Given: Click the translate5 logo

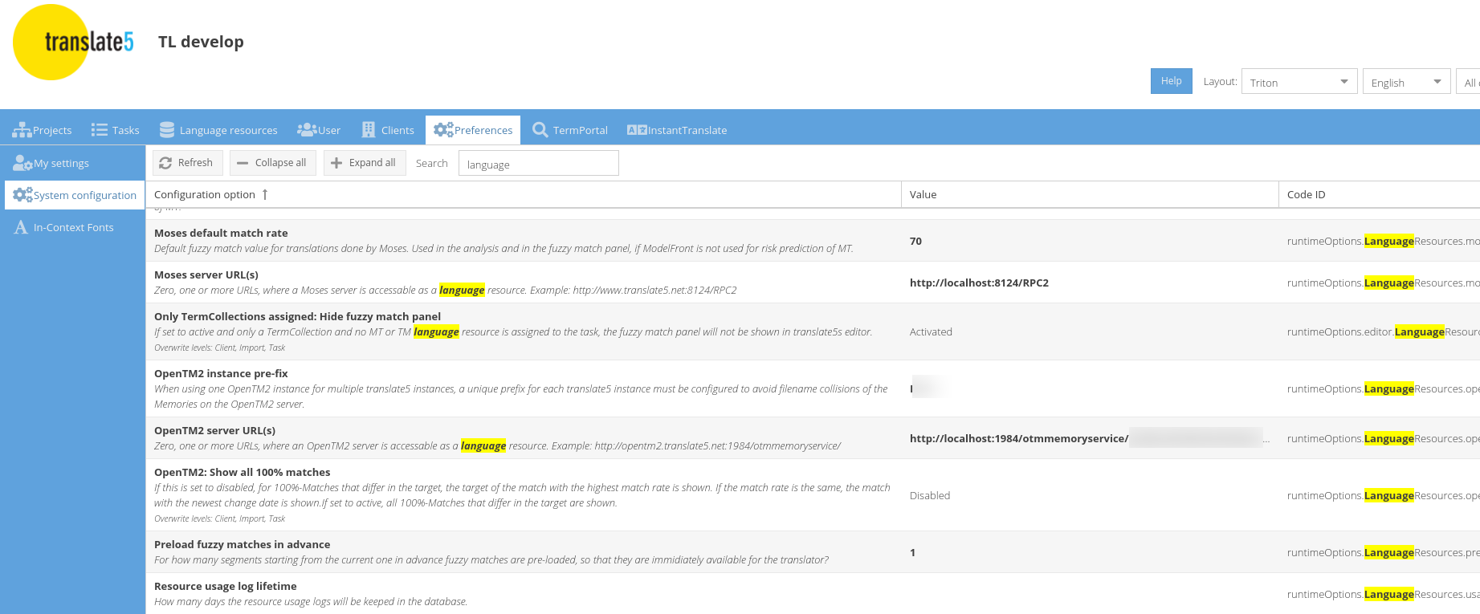Looking at the screenshot, I should [72, 42].
